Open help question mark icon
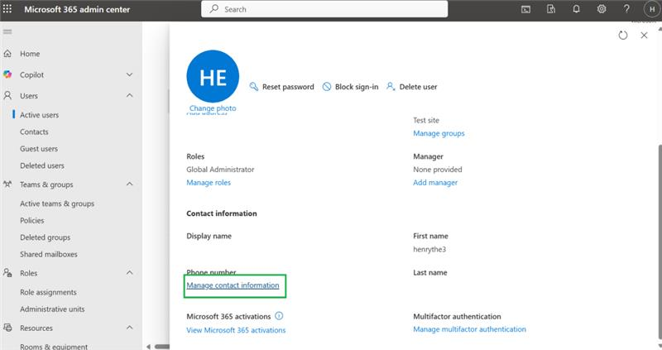662x350 pixels. pos(626,9)
